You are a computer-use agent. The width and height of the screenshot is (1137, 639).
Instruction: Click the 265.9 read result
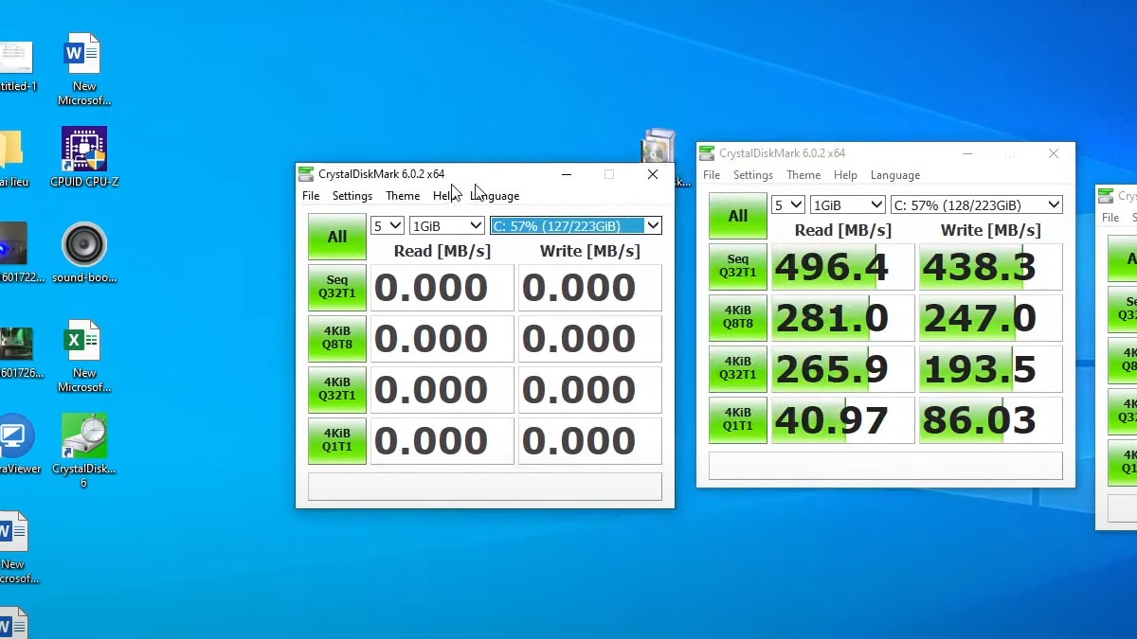(x=842, y=369)
